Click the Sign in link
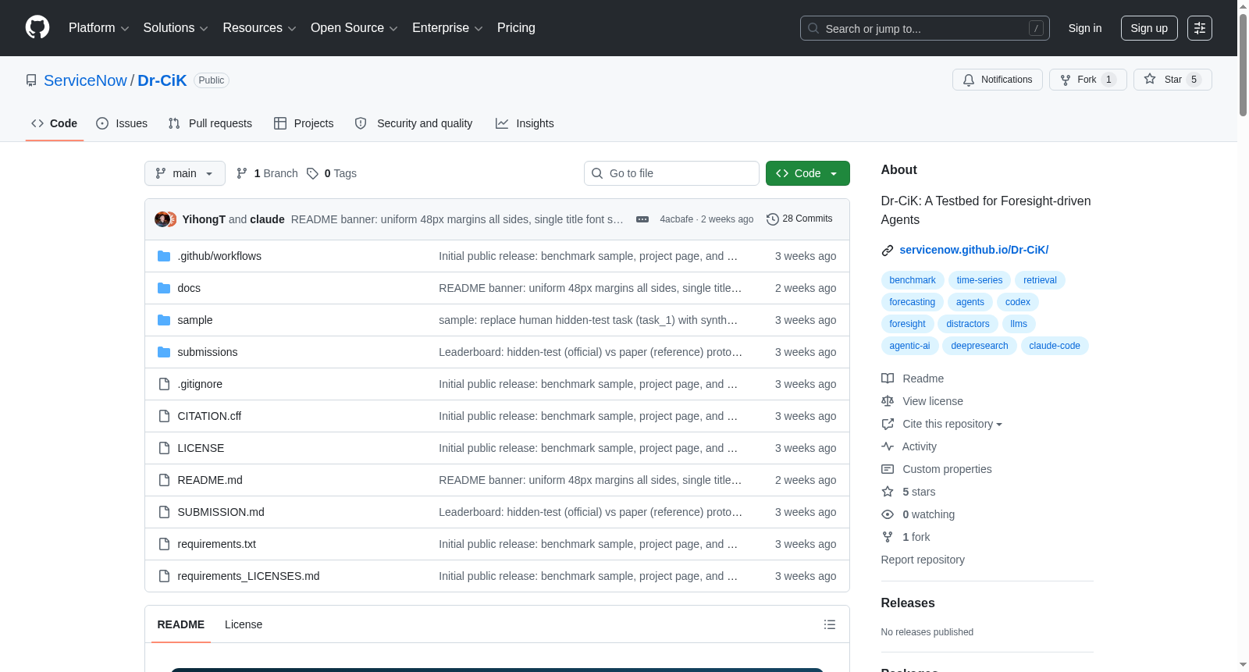 point(1085,28)
